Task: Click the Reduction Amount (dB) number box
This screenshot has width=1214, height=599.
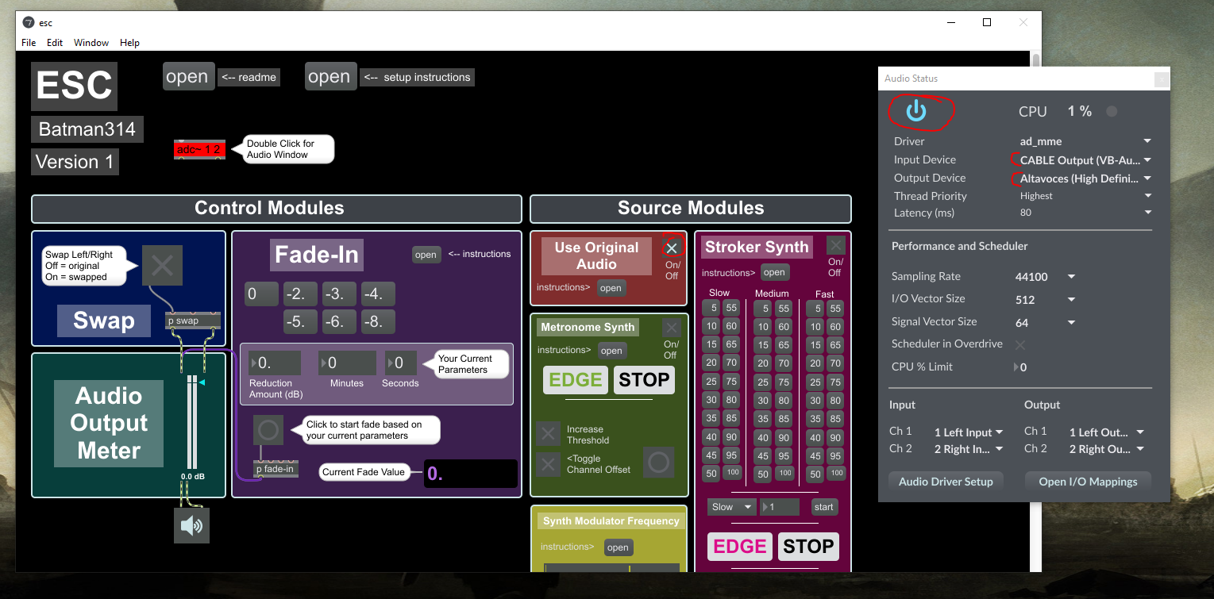Action: 275,363
